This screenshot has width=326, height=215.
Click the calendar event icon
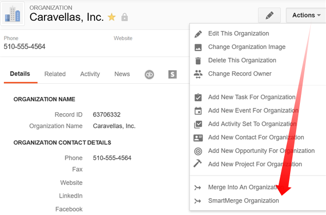[x=198, y=111]
